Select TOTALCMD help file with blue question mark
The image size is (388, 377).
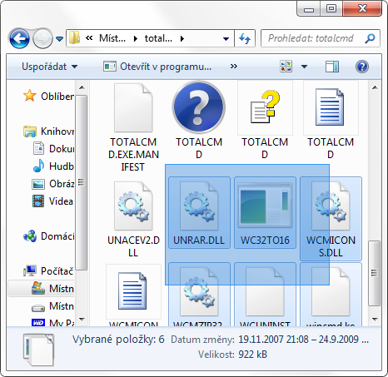pyautogui.click(x=199, y=121)
